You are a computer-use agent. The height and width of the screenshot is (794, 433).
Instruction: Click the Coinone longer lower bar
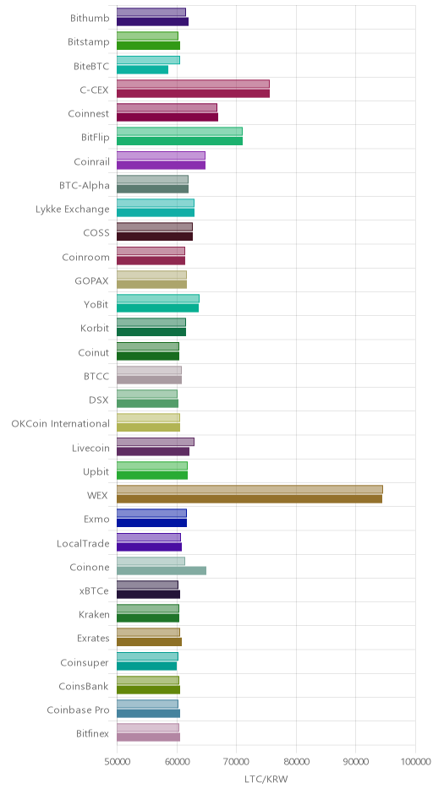coord(162,571)
